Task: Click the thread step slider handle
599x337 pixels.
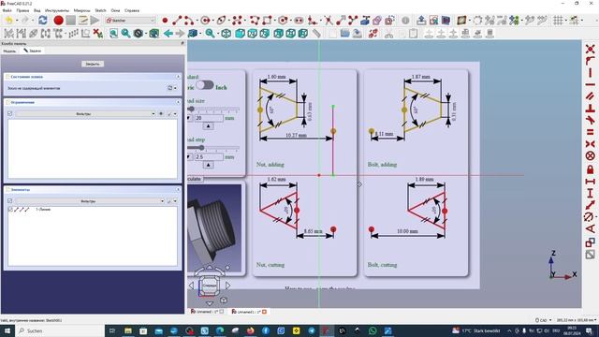Action: tap(201, 148)
